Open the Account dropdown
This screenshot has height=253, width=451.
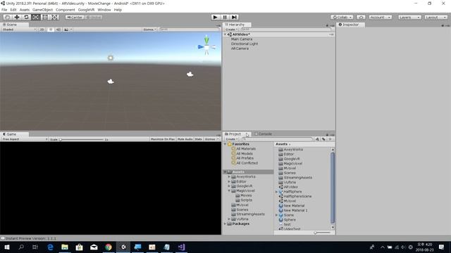tap(380, 17)
